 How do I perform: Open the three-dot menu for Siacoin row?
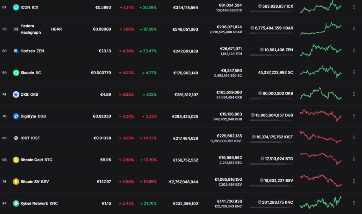point(354,72)
